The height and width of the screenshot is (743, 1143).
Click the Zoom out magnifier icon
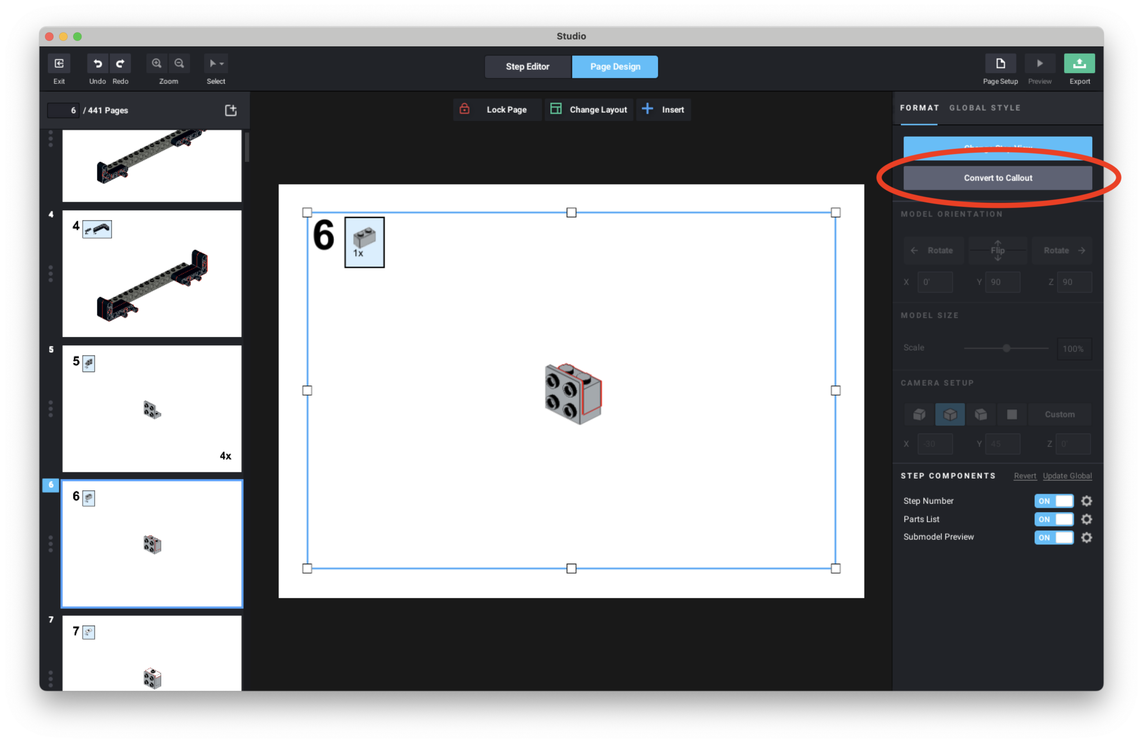click(179, 64)
